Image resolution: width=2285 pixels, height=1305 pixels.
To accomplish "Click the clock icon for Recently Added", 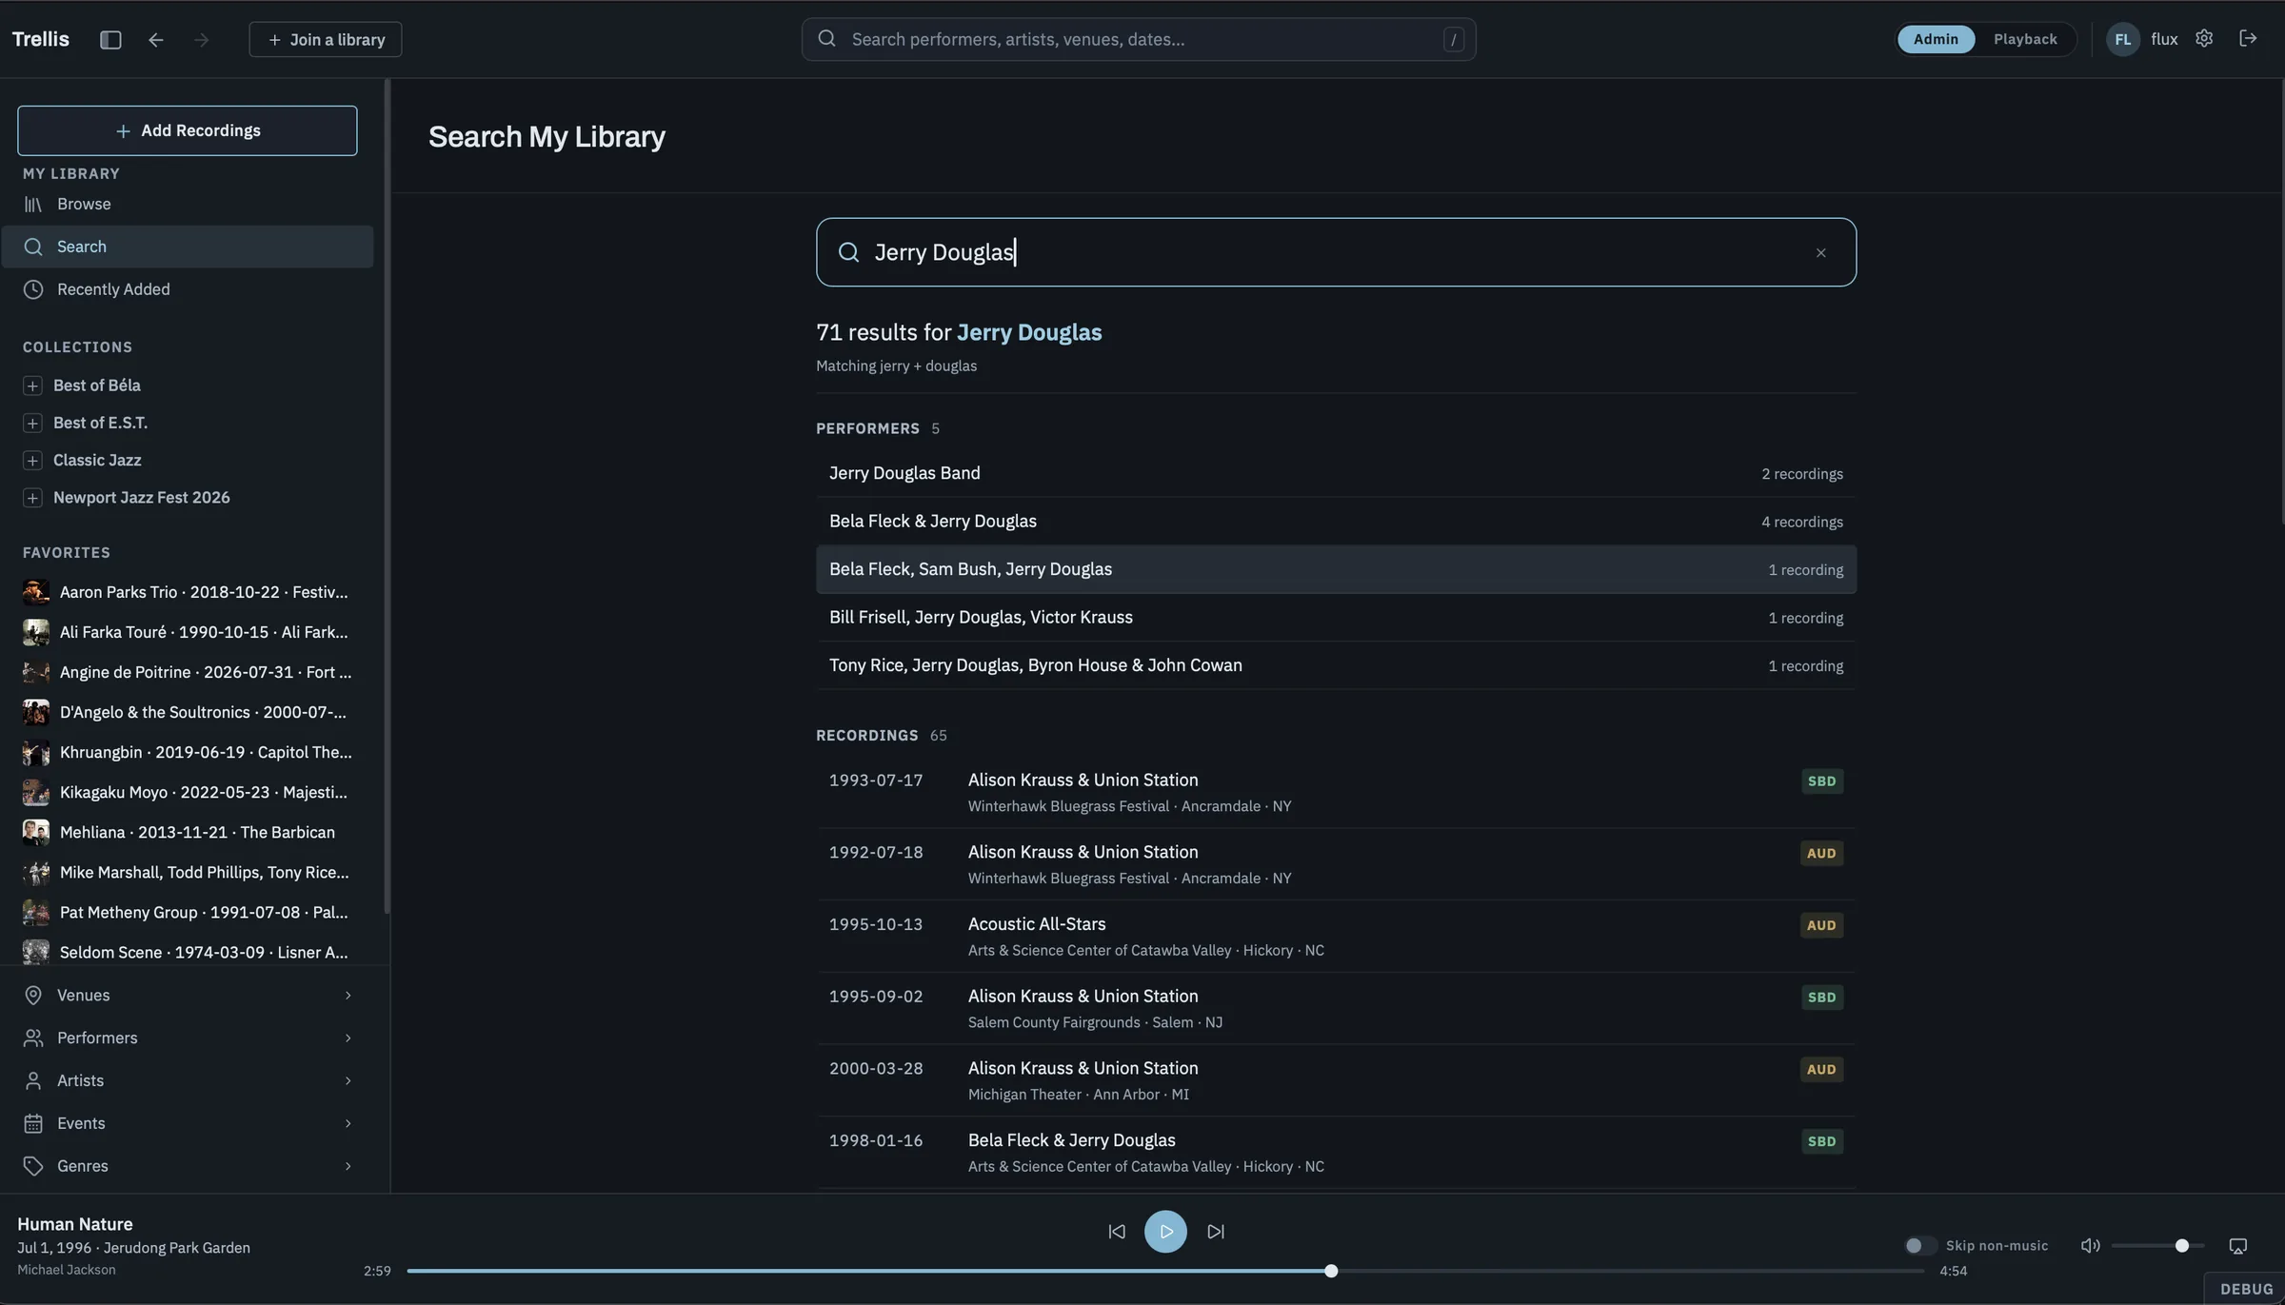I will click(x=33, y=289).
